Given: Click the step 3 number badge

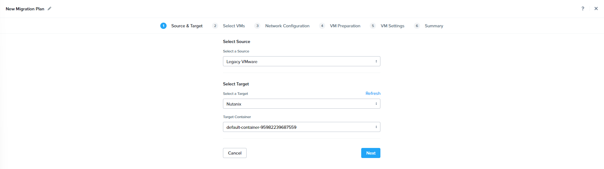Looking at the screenshot, I should tap(257, 26).
